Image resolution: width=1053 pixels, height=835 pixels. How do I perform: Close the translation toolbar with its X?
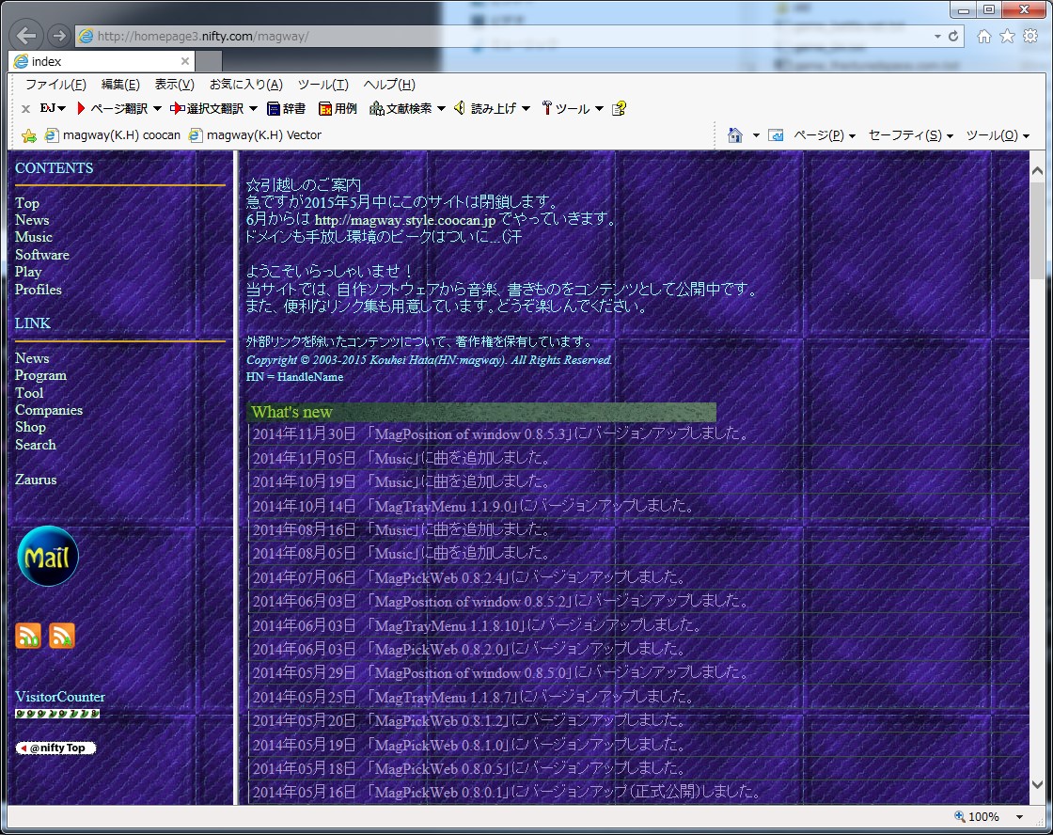pyautogui.click(x=25, y=109)
